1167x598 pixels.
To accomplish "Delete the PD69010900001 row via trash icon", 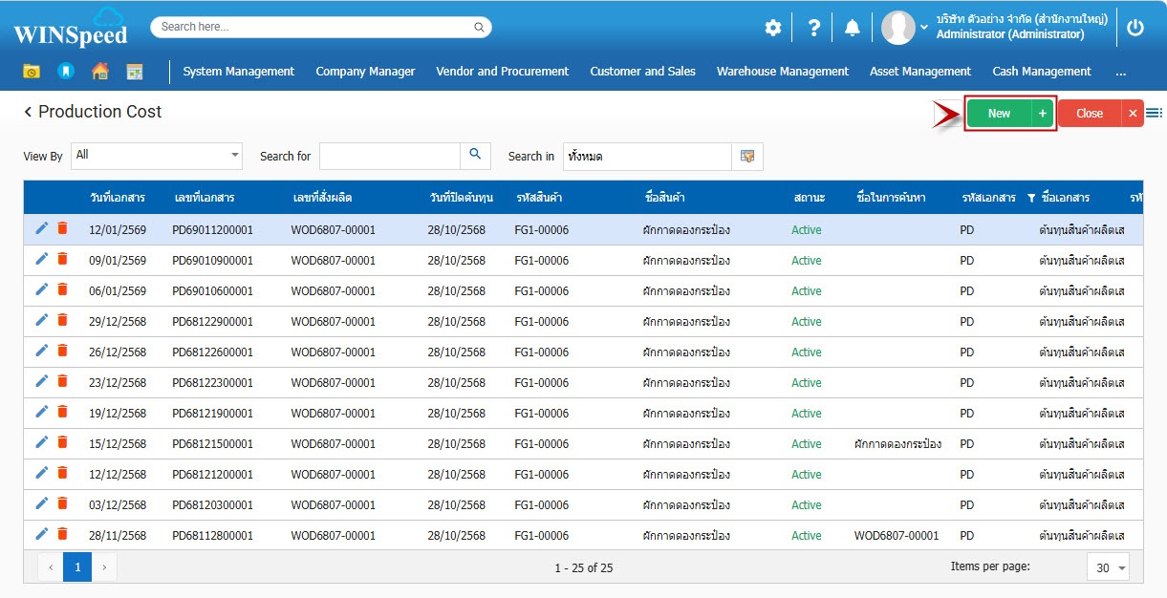I will point(62,259).
